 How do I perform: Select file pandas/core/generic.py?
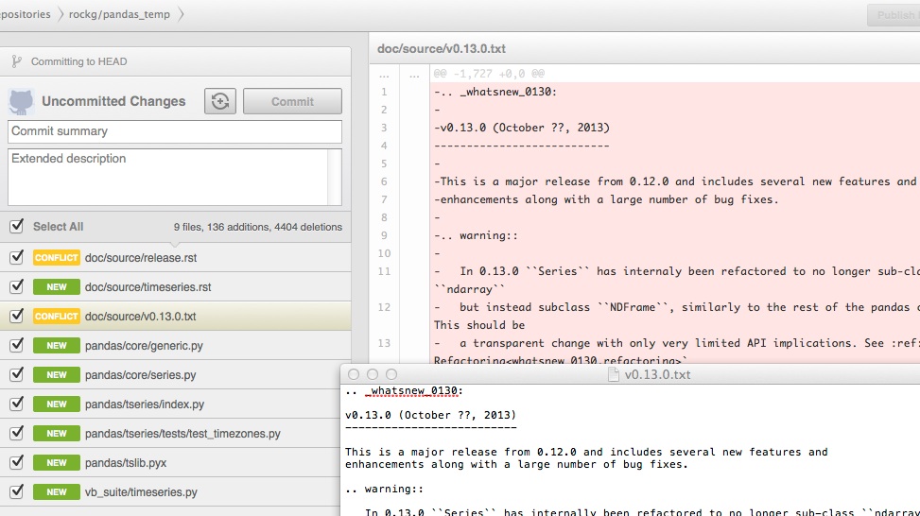coord(144,346)
